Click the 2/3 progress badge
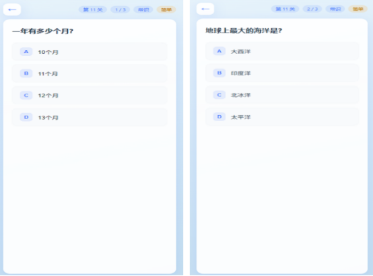373x276 pixels. (x=312, y=9)
